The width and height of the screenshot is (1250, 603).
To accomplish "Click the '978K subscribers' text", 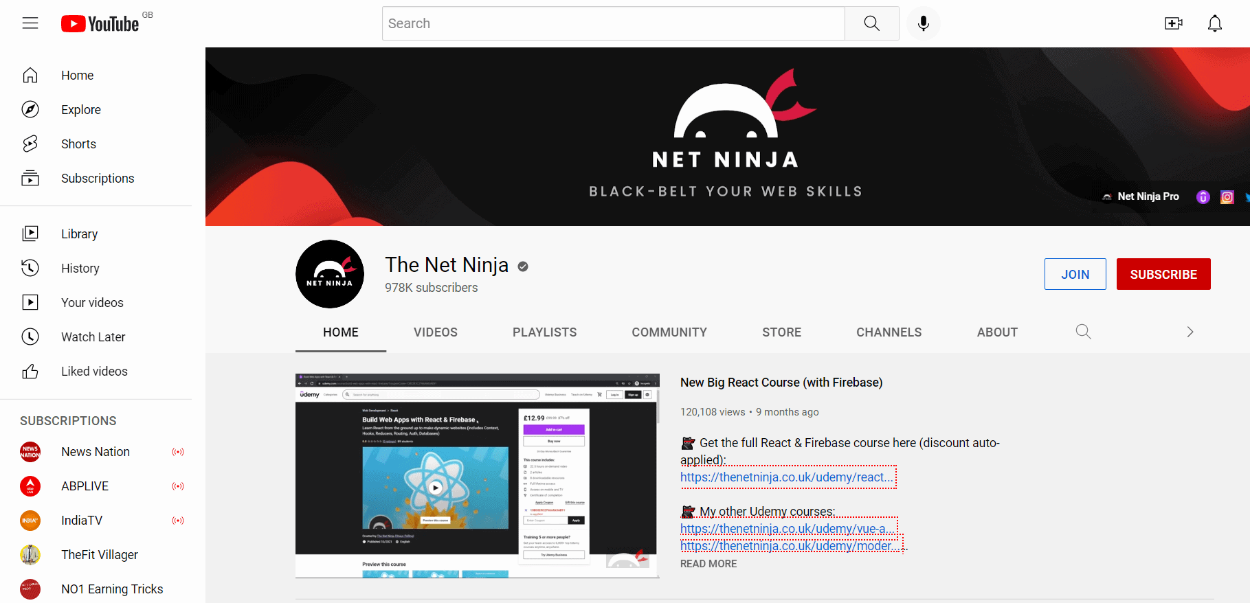I will 431,288.
